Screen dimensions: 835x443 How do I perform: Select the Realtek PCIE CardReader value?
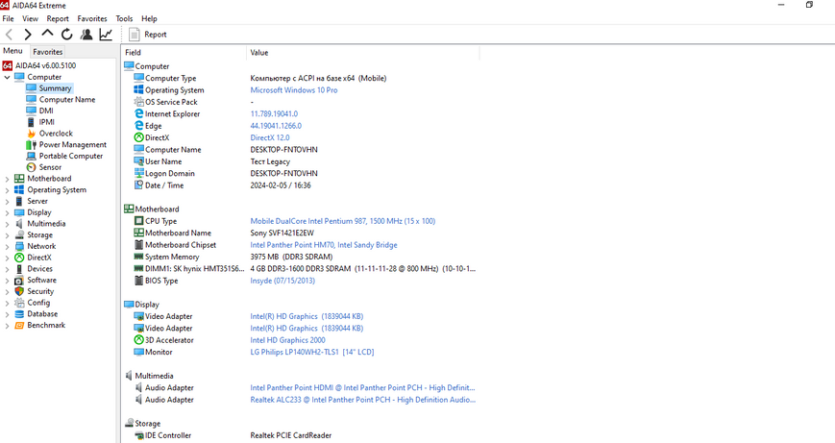pyautogui.click(x=291, y=435)
